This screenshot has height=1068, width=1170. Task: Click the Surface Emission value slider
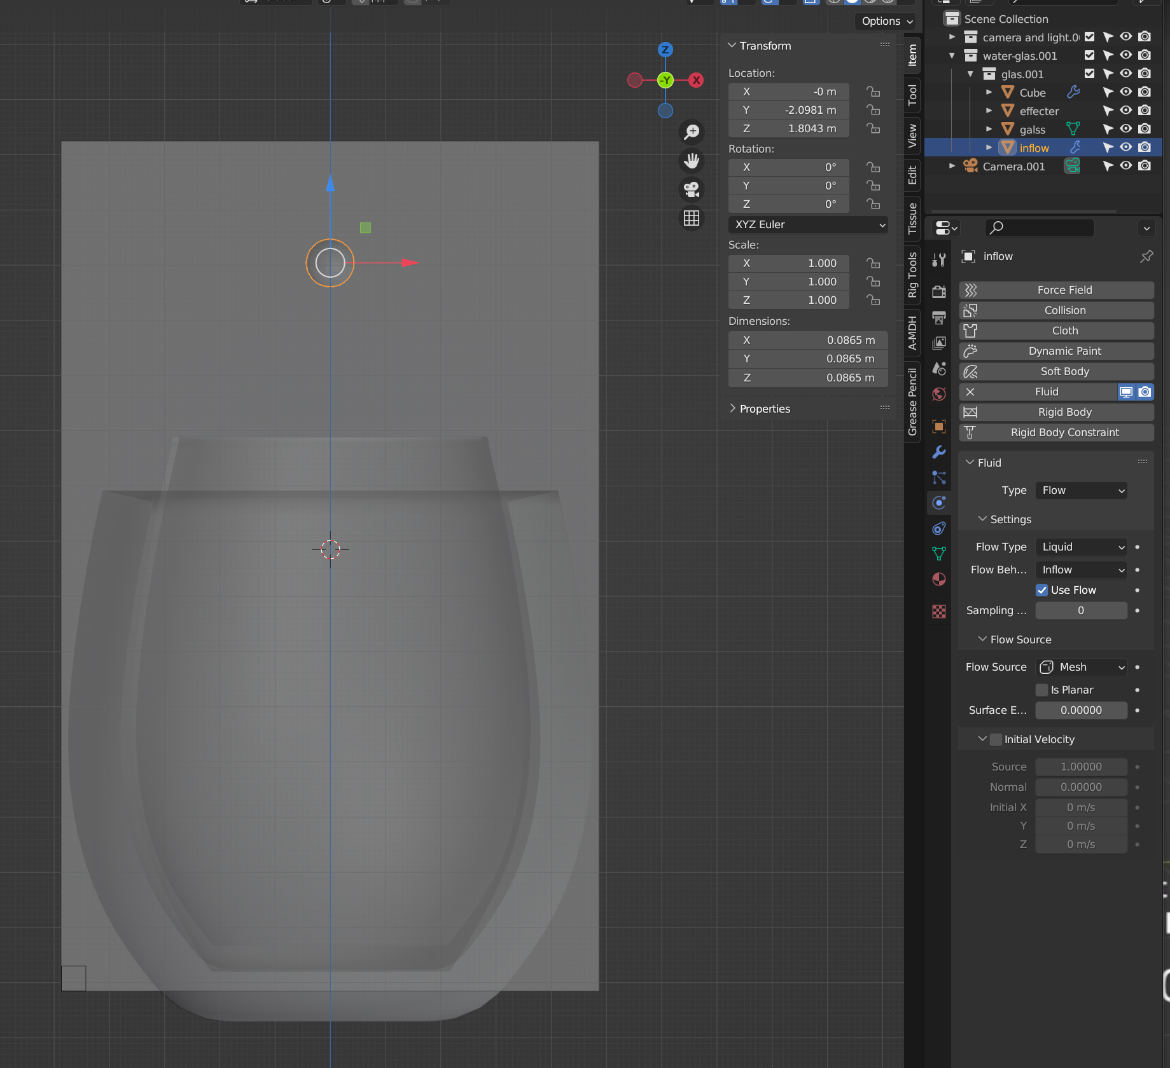click(x=1081, y=710)
